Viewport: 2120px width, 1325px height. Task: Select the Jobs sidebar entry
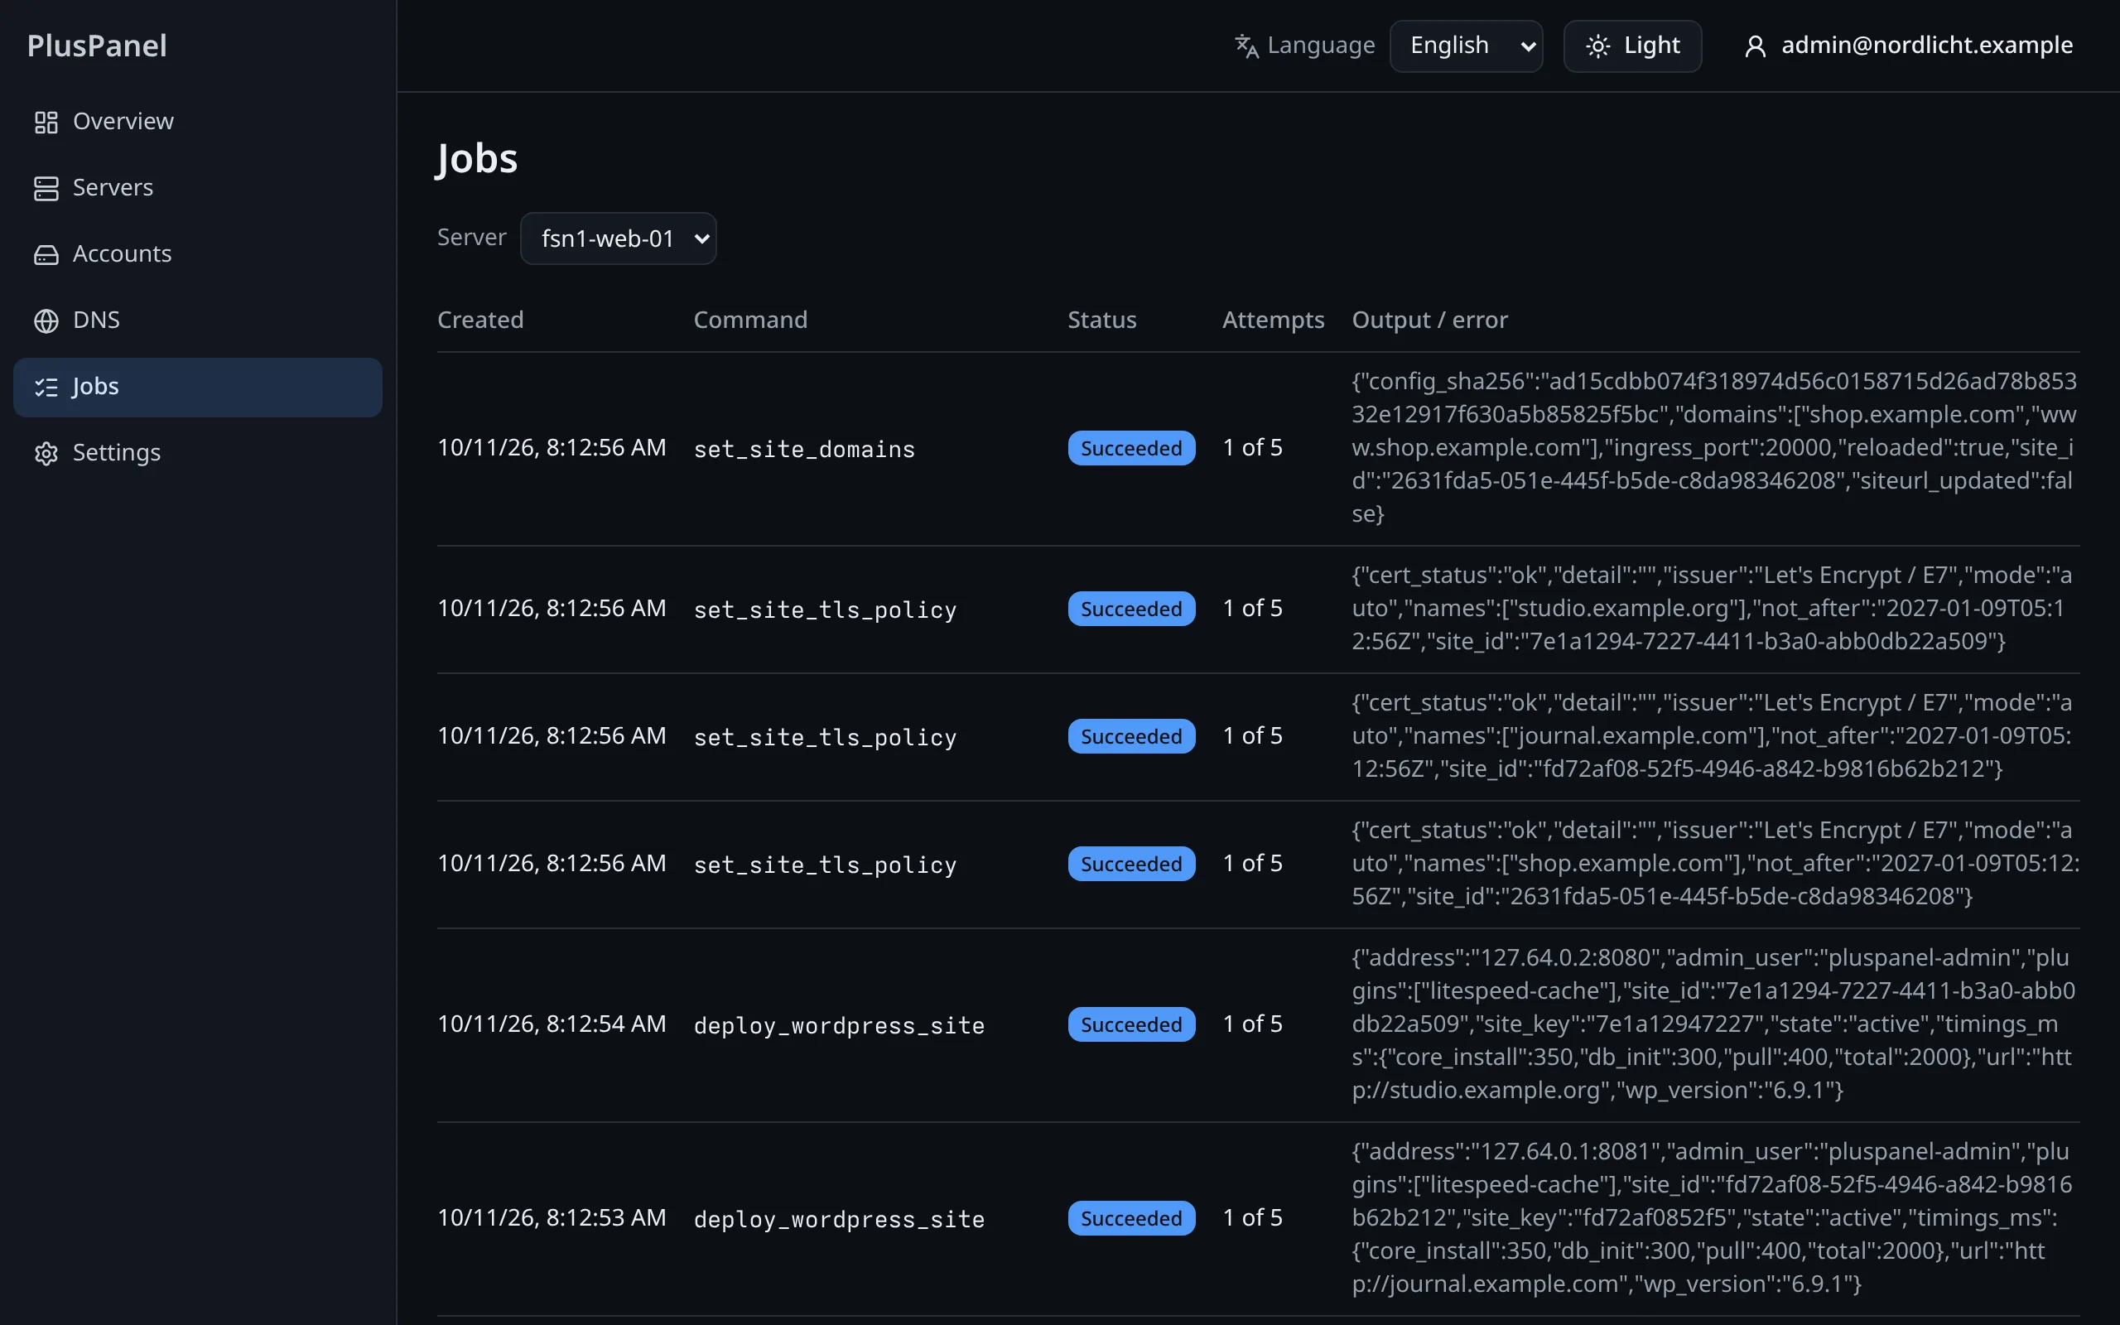[x=198, y=388]
